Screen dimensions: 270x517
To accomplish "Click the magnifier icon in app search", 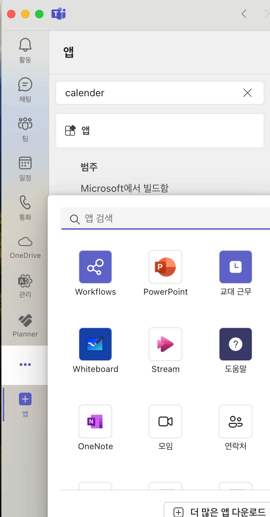I will [x=75, y=219].
